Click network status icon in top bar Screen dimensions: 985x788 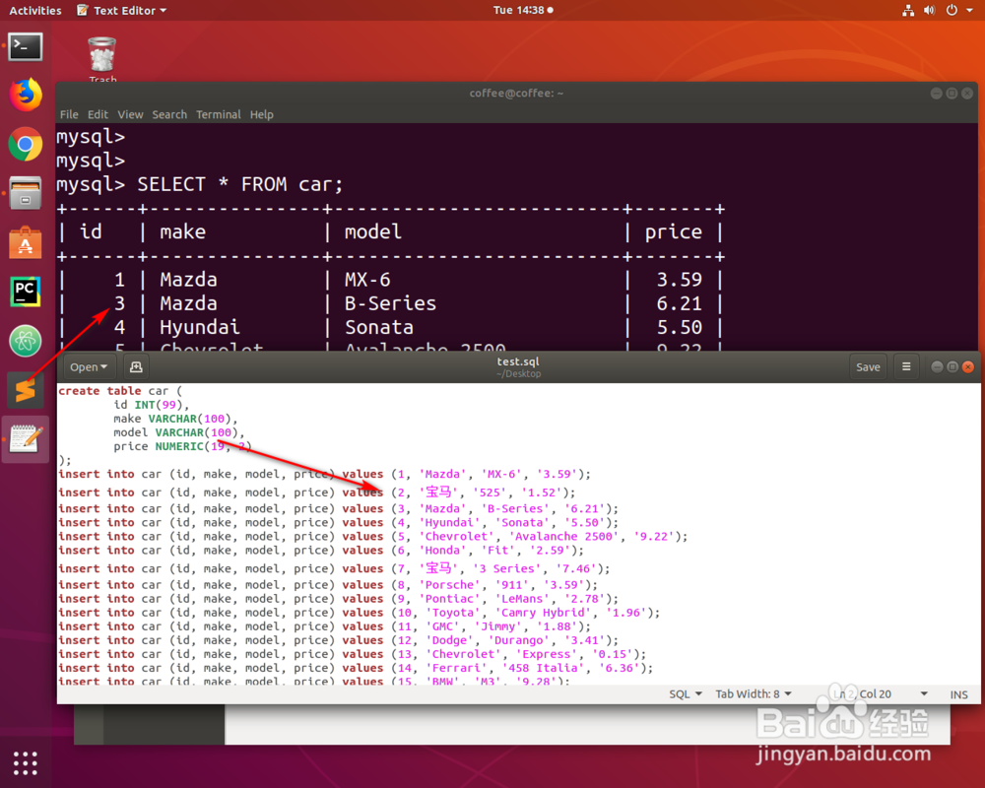coord(908,10)
